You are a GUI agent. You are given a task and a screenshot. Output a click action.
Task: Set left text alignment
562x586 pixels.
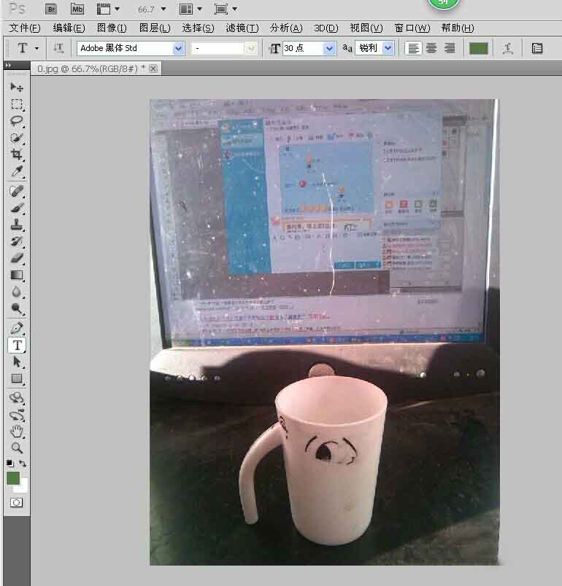click(413, 48)
